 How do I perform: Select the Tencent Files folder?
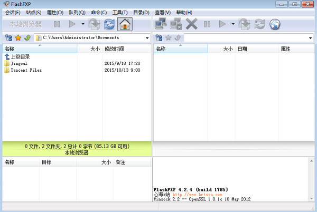[25, 70]
